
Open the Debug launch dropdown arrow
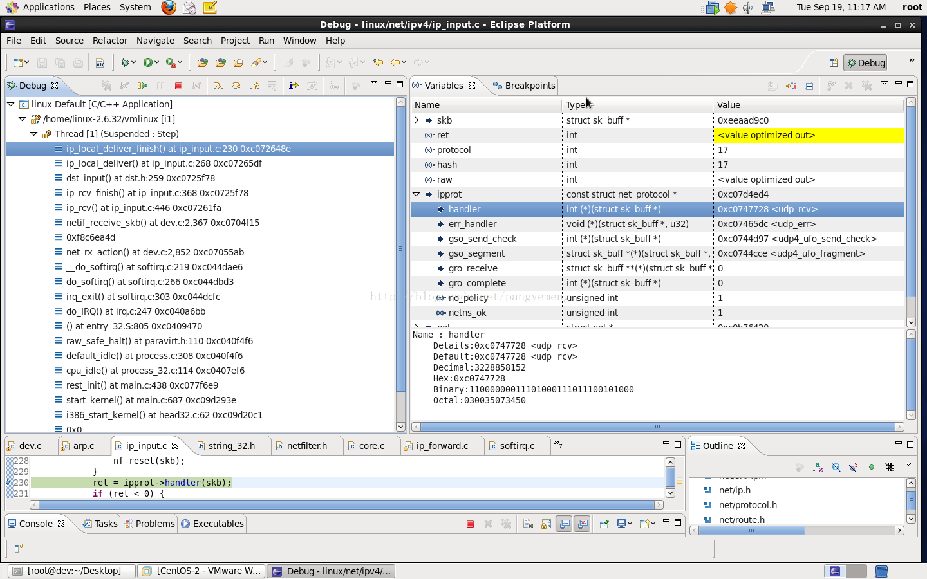(x=133, y=62)
